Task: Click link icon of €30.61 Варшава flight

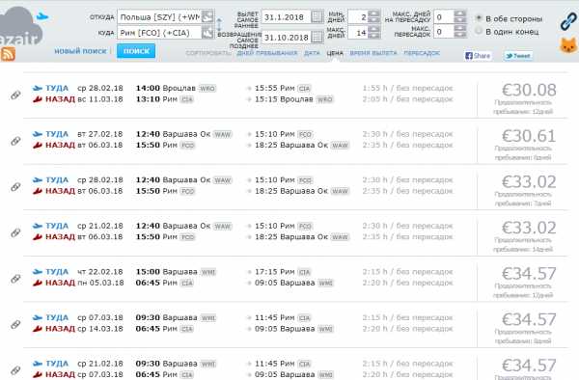Action: coord(15,141)
